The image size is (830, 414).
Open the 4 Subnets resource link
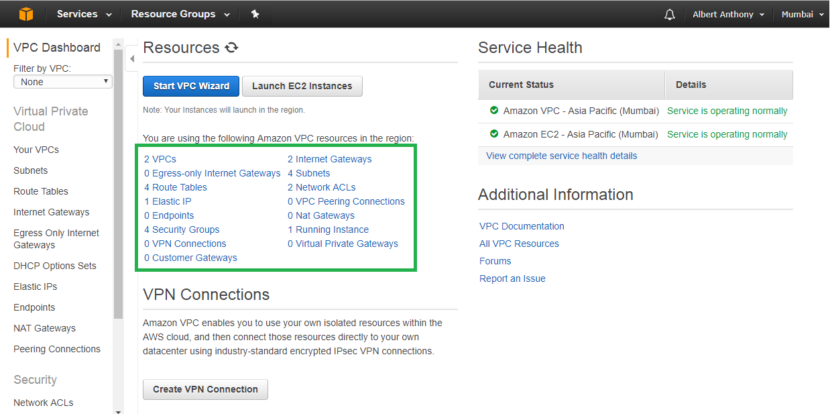coord(309,173)
